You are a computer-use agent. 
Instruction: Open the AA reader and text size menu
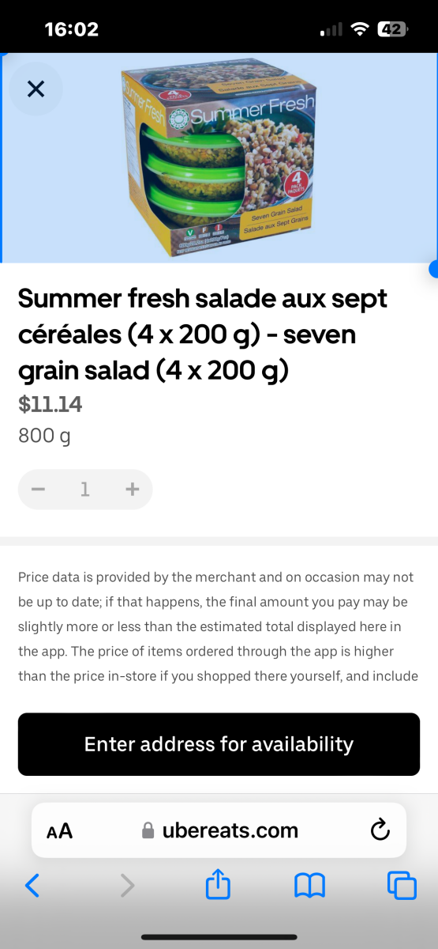pyautogui.click(x=59, y=830)
